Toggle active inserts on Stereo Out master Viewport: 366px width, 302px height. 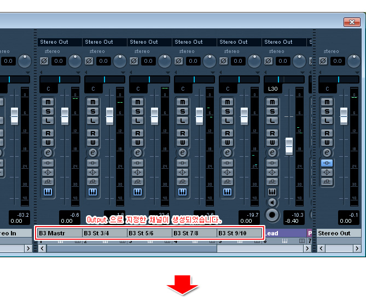point(327,163)
